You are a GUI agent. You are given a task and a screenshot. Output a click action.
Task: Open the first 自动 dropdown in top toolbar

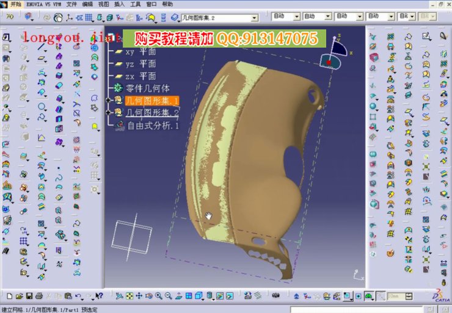(x=296, y=16)
